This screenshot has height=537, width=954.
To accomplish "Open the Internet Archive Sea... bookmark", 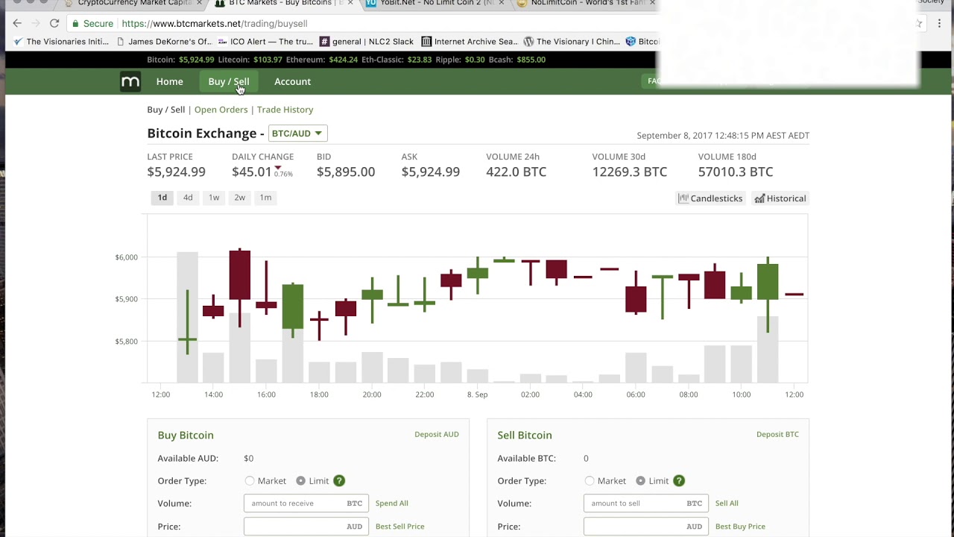I will [469, 42].
